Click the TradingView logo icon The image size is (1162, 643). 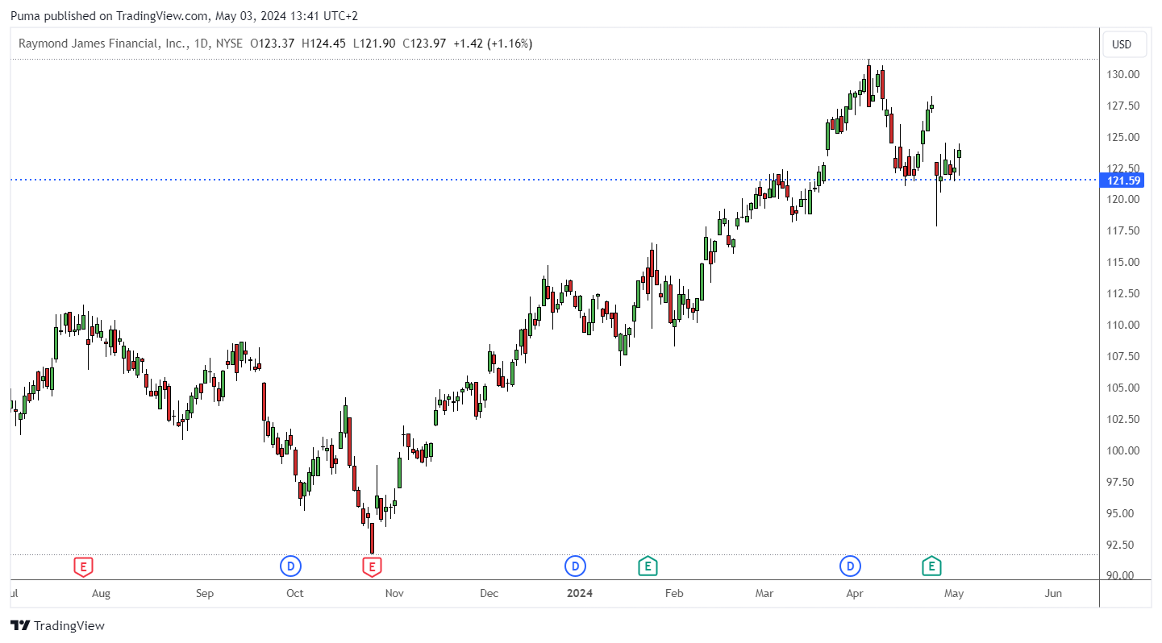(20, 625)
